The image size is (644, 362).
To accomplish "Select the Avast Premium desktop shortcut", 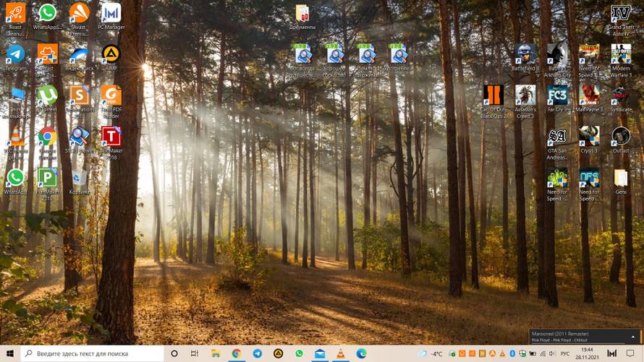I will 80,20.
